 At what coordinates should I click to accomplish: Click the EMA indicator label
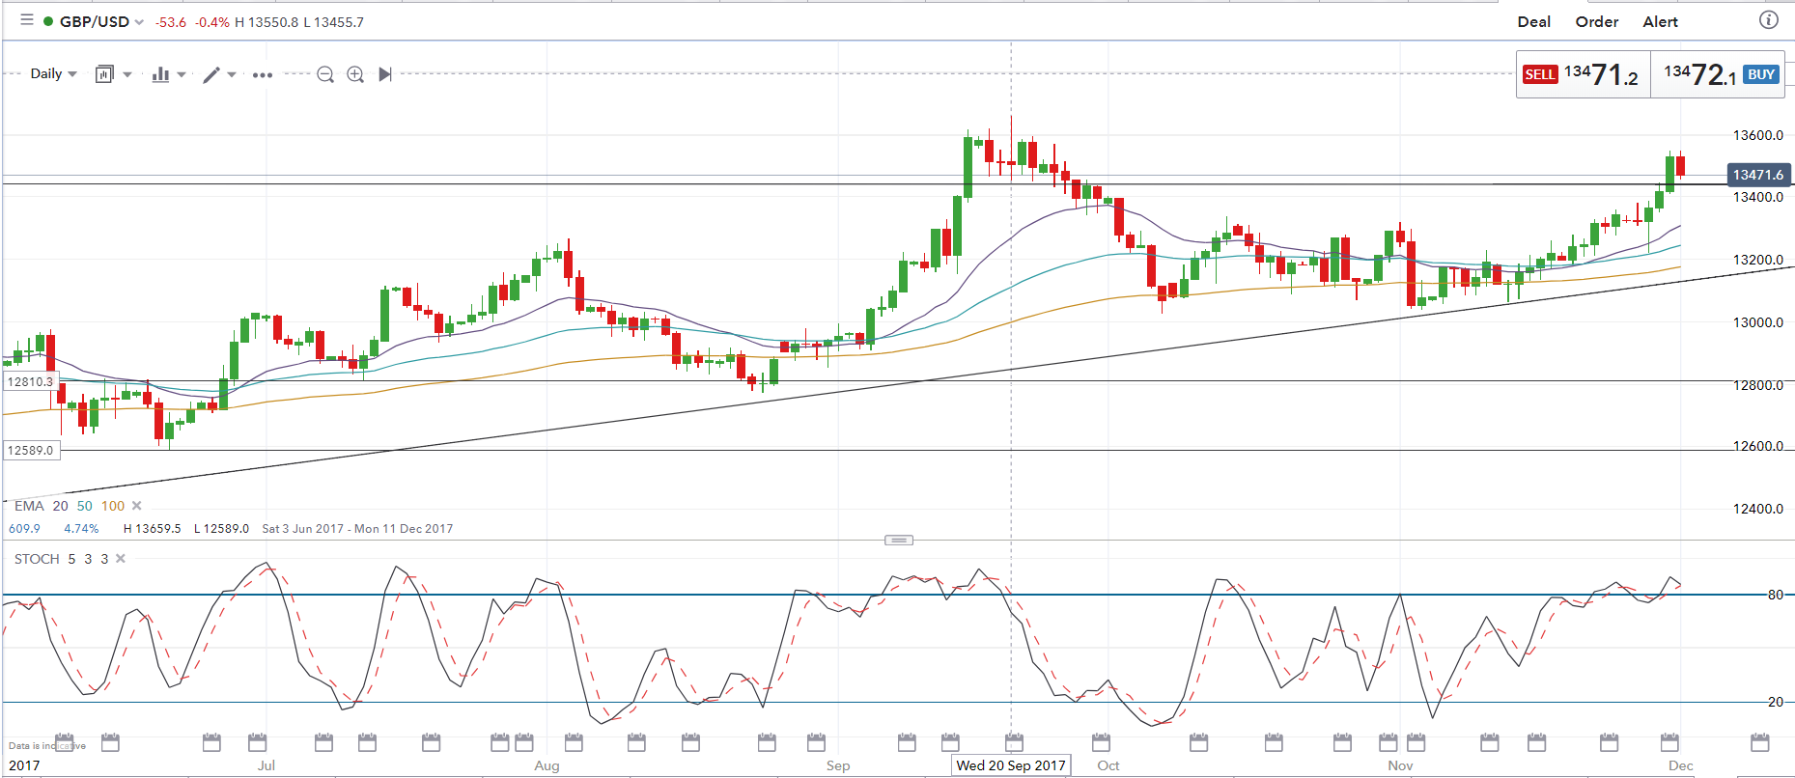click(29, 506)
